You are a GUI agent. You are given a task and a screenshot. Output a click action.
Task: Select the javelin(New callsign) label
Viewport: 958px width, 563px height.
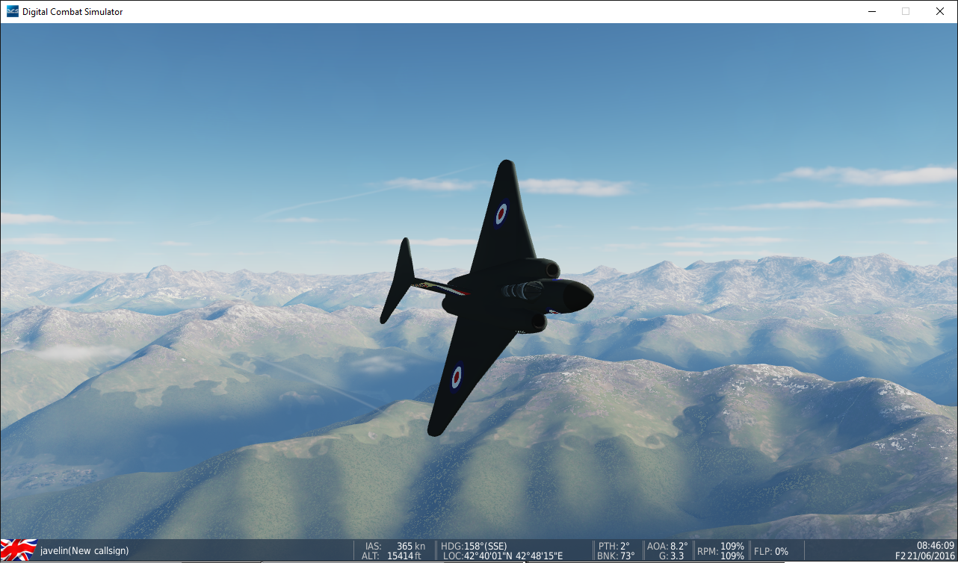(x=84, y=551)
